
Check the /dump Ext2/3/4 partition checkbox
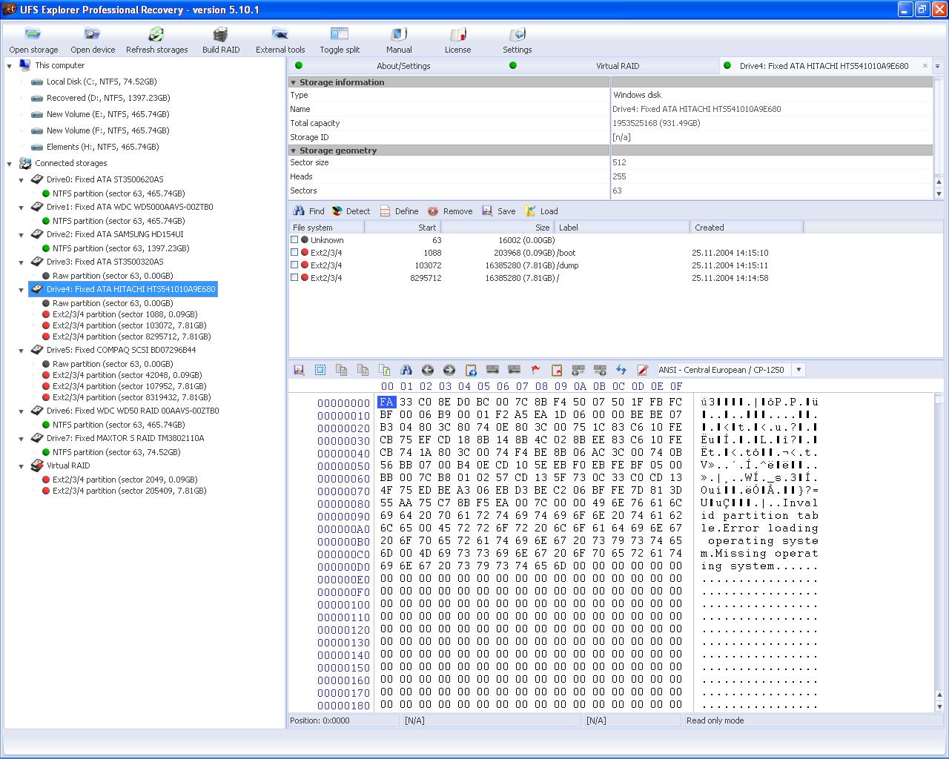[294, 265]
